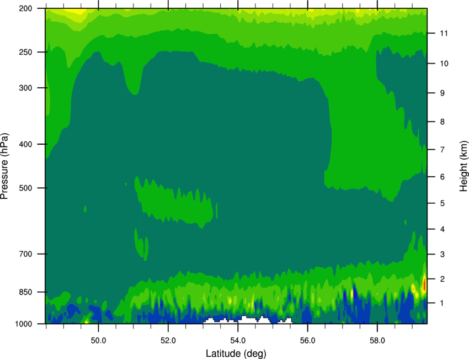Click the 56.0 latitude tick label
The width and height of the screenshot is (469, 359).
point(308,341)
